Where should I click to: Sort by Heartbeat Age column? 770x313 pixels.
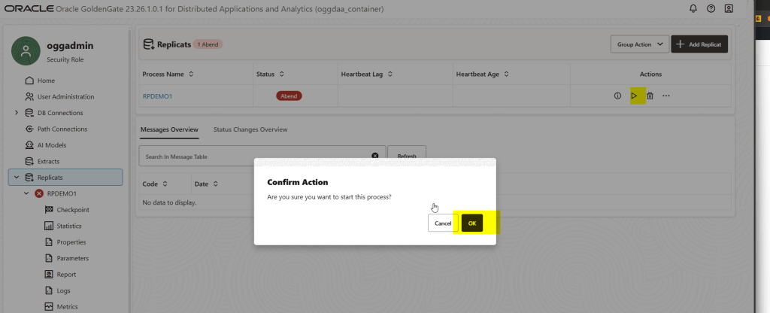506,74
